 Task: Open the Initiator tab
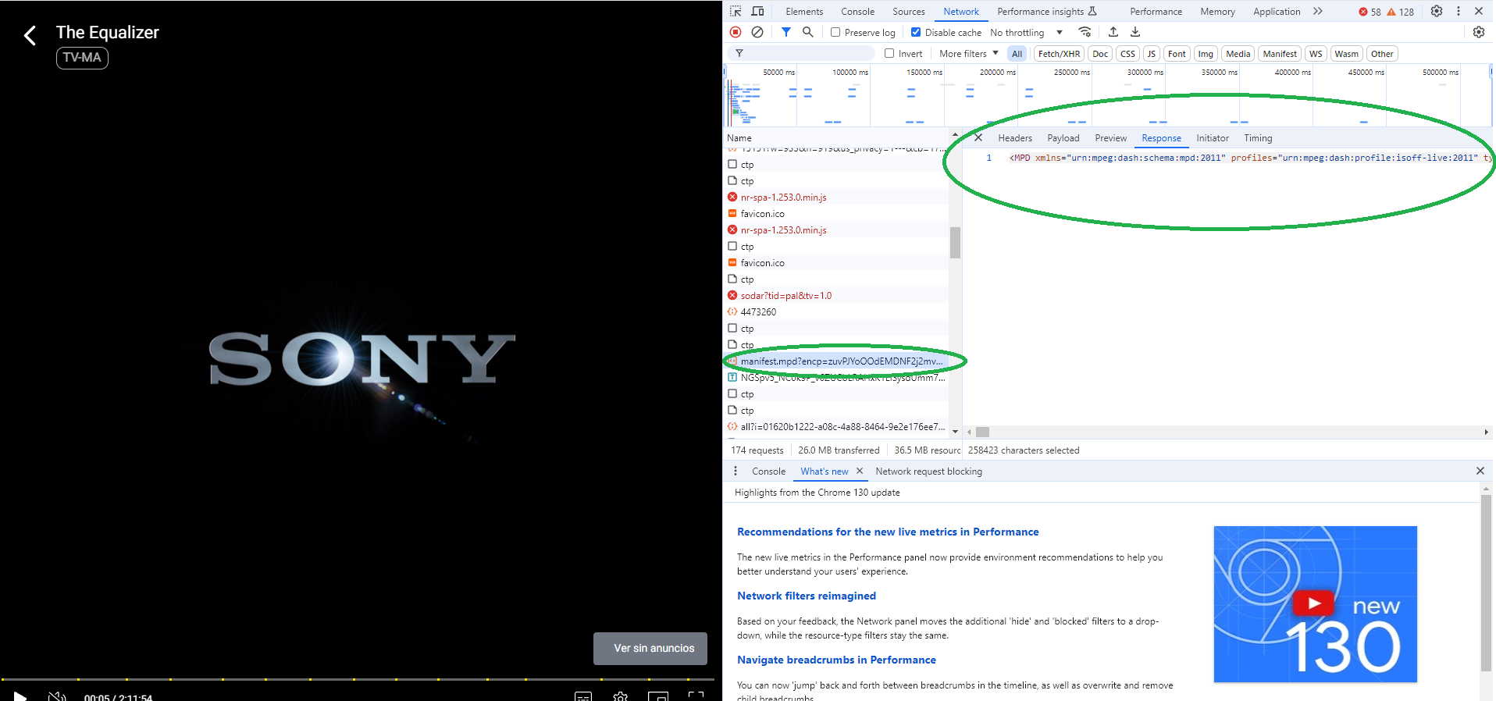coord(1212,138)
